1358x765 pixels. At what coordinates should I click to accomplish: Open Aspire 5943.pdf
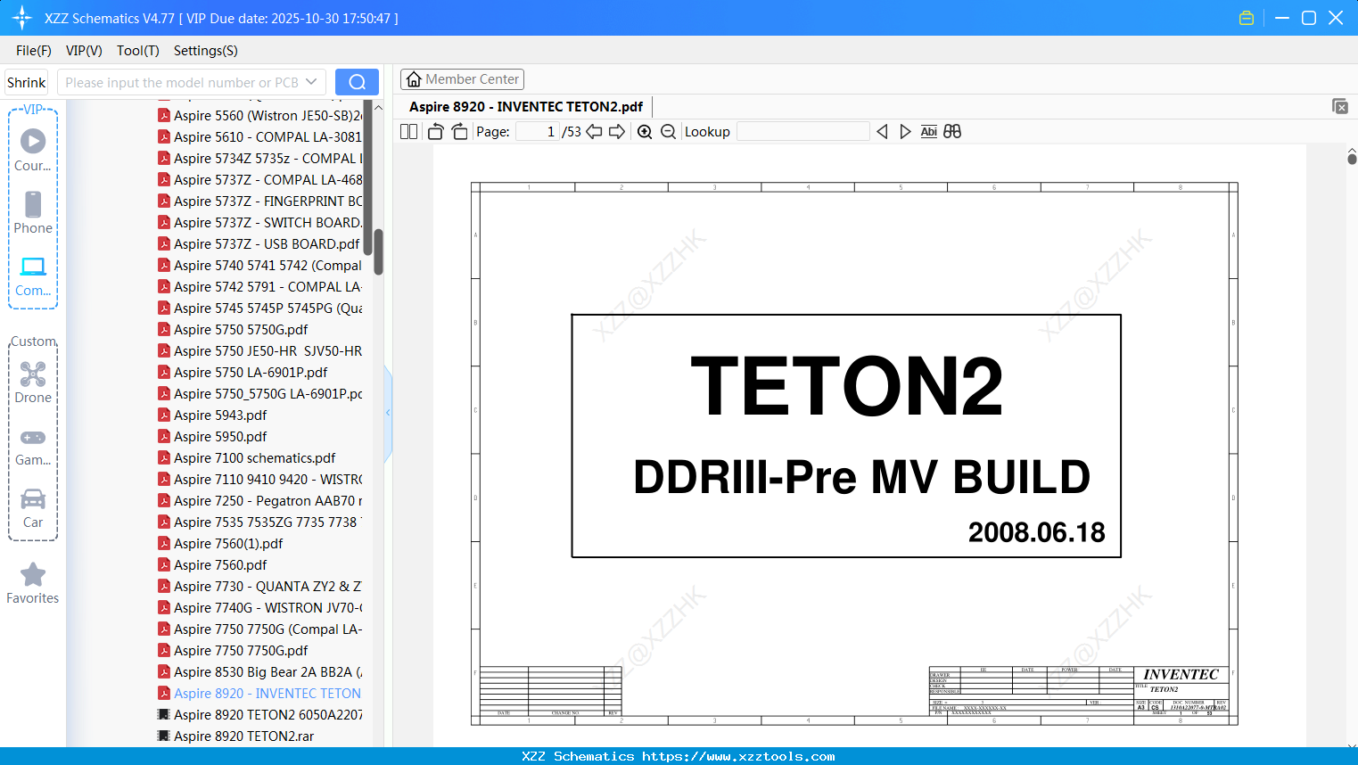(212, 415)
